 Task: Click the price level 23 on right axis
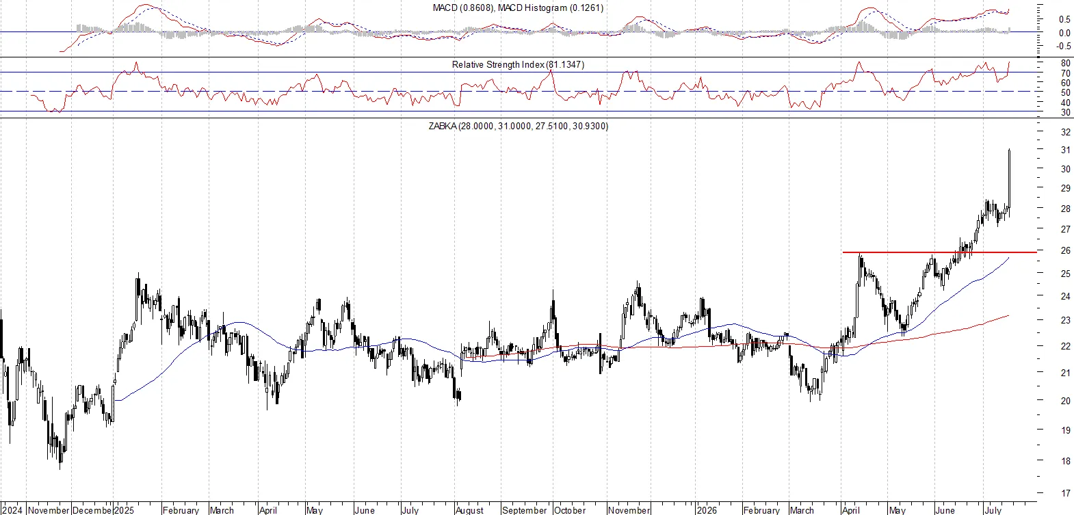point(1065,320)
